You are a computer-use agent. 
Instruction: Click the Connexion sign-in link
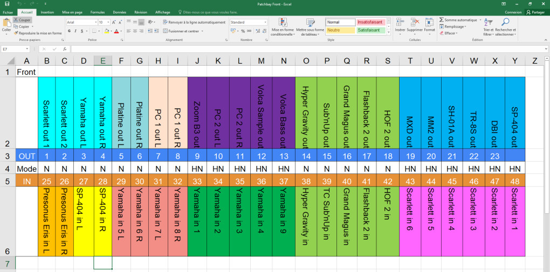pyautogui.click(x=513, y=12)
